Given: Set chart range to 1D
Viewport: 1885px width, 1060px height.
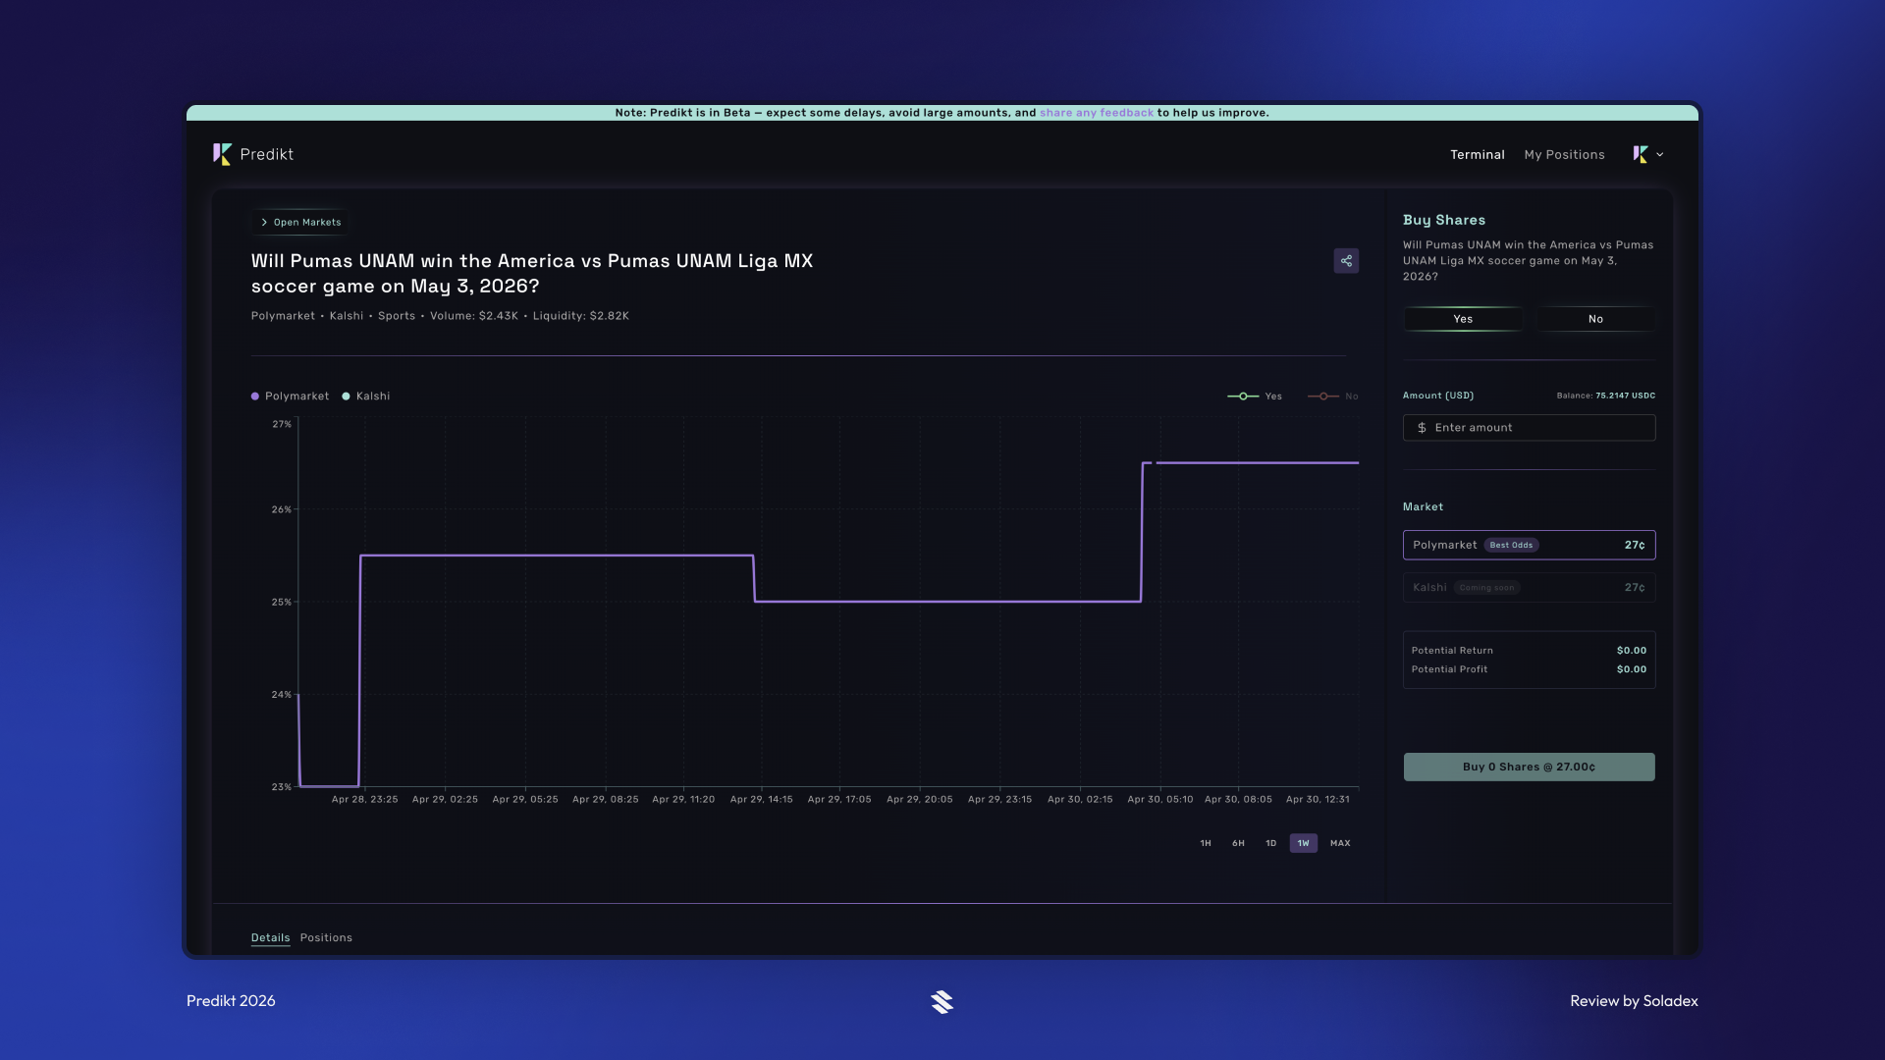Looking at the screenshot, I should pyautogui.click(x=1270, y=843).
